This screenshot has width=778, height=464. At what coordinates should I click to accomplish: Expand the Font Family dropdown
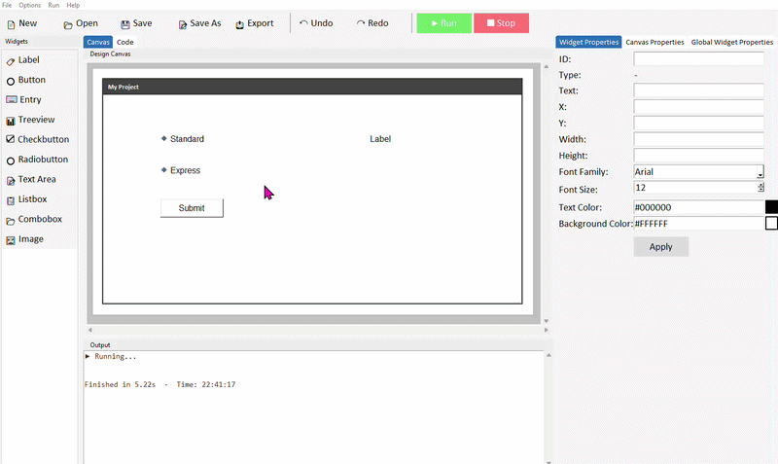tap(760, 172)
